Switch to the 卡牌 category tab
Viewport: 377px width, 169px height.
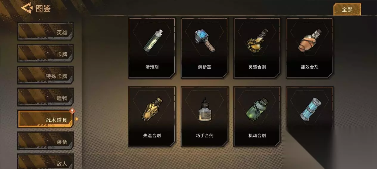coord(46,54)
